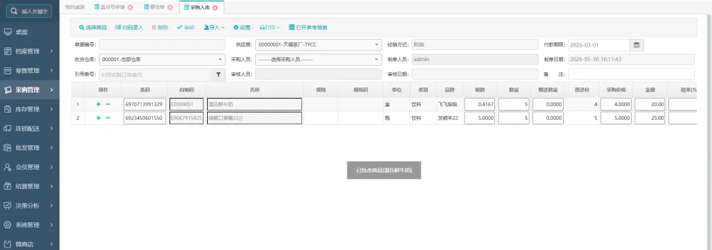The width and height of the screenshot is (712, 250).
Task: Click the 微商店 sidebar icon
Action: tap(7, 244)
